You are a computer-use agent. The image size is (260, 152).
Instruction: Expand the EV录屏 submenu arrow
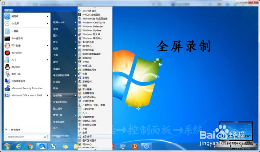click(48, 24)
